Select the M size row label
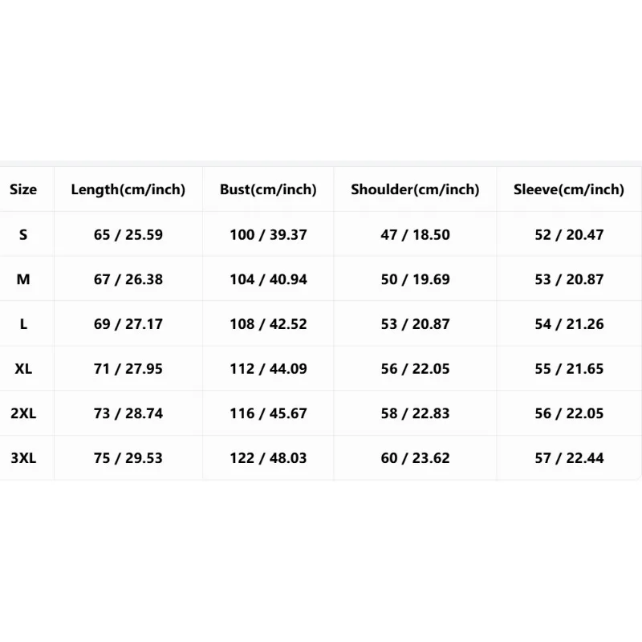This screenshot has height=642, width=642. click(23, 279)
